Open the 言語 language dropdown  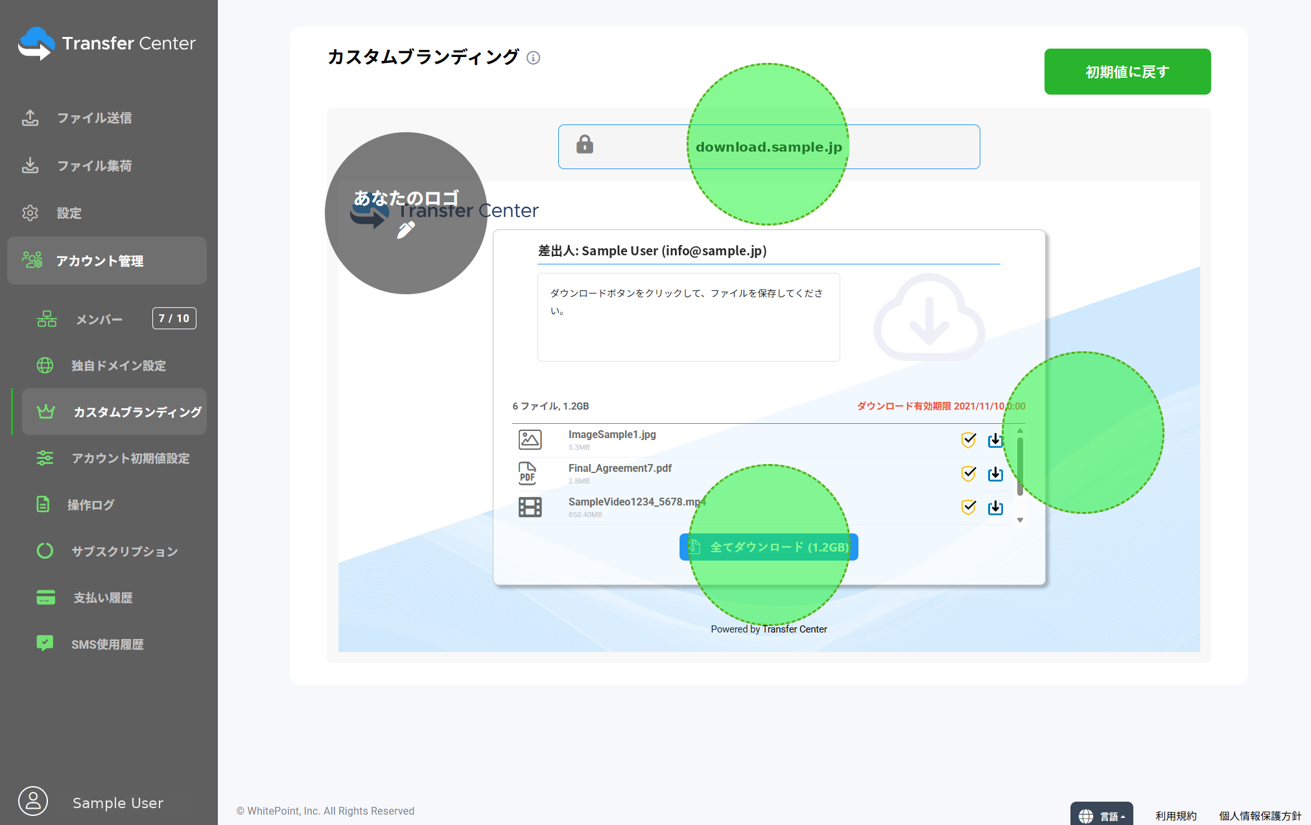tap(1102, 815)
